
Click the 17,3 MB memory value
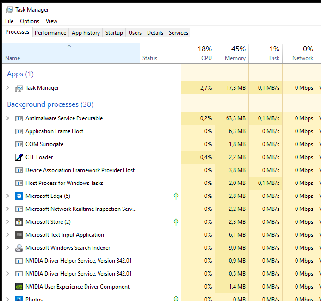(x=235, y=88)
